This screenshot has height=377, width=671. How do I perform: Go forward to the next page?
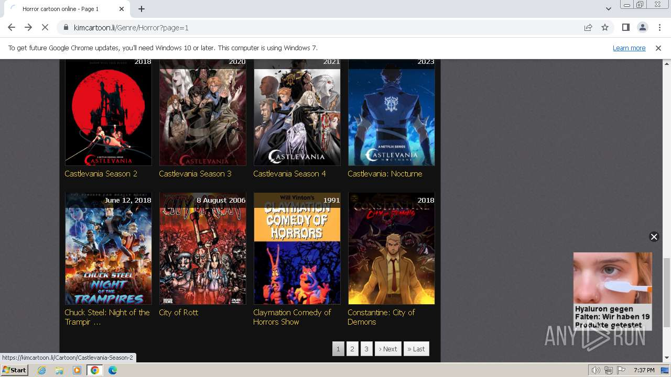(28, 27)
